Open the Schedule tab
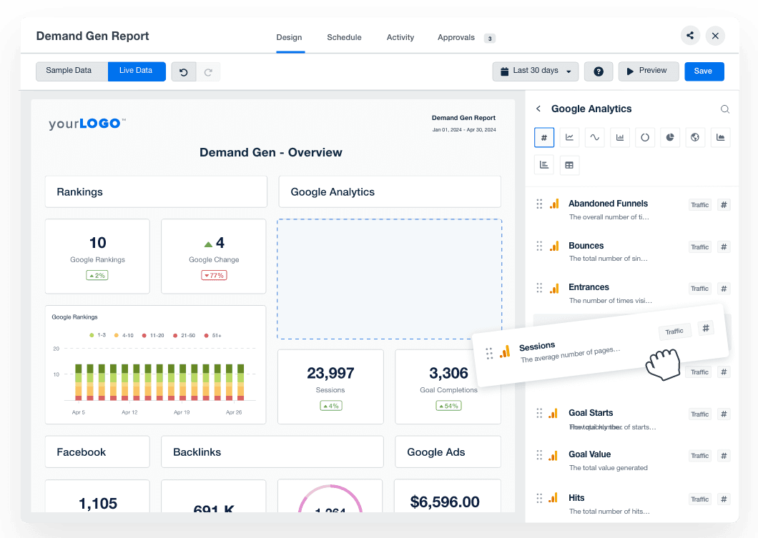Screen dimensions: 758x538 (344, 37)
